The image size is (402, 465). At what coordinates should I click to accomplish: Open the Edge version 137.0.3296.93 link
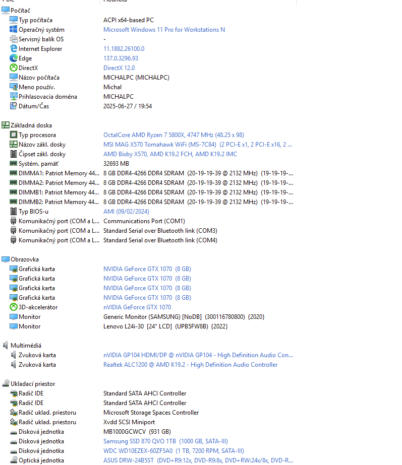pyautogui.click(x=121, y=58)
